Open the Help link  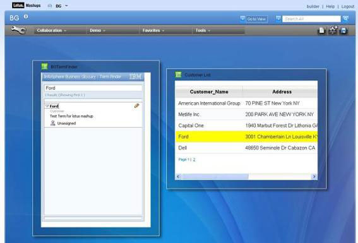(330, 6)
